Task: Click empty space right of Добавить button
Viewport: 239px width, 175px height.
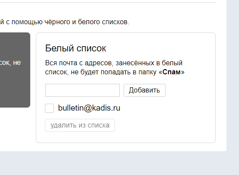Action: click(189, 90)
